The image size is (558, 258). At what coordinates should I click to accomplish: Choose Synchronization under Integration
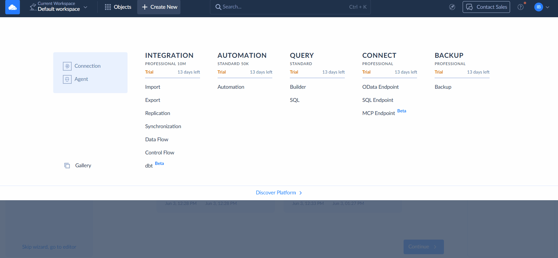163,126
